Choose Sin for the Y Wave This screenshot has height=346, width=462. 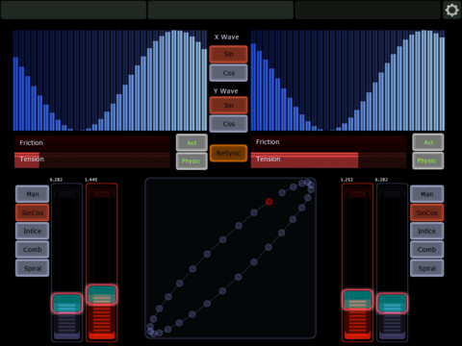[x=228, y=105]
